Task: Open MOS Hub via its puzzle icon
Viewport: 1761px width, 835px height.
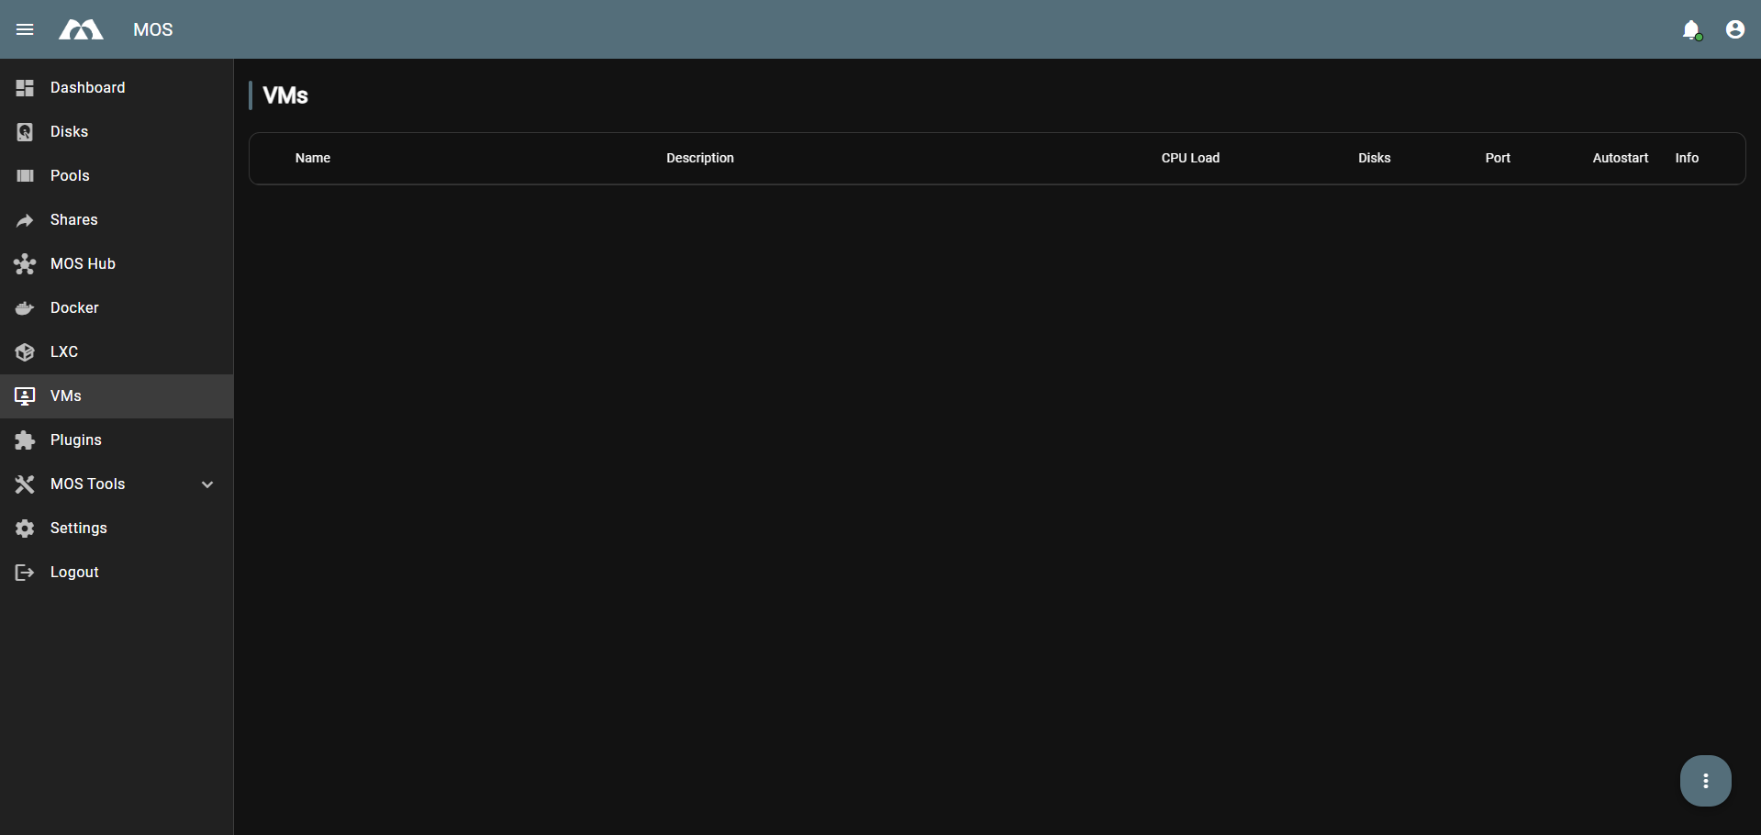Action: coord(24,263)
